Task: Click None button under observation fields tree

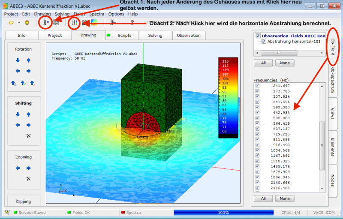Action: coord(285,63)
